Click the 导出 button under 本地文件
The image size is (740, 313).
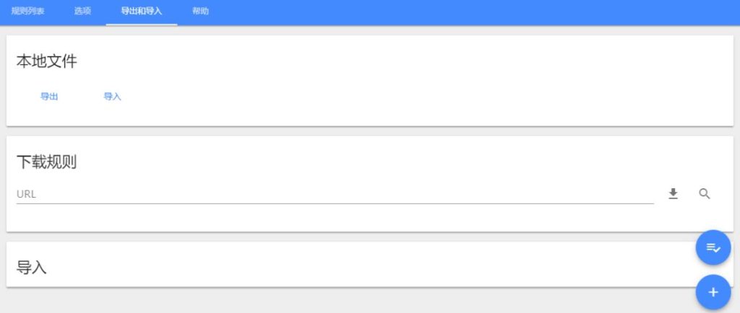tap(49, 97)
